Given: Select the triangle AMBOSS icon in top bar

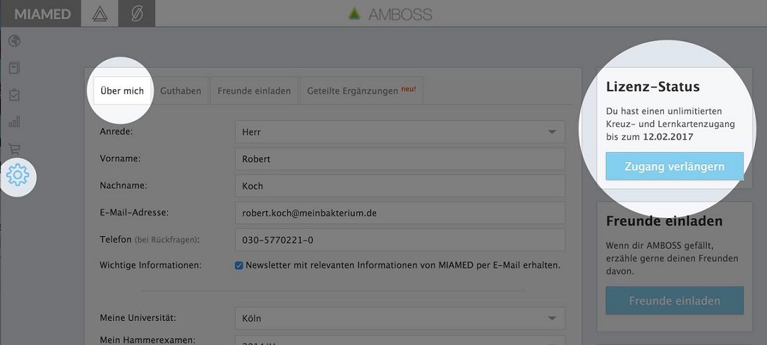Looking at the screenshot, I should point(100,13).
